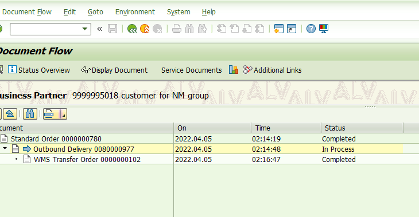Select Outbound Delivery 0080000977 row
This screenshot has height=217, width=419.
click(x=201, y=149)
